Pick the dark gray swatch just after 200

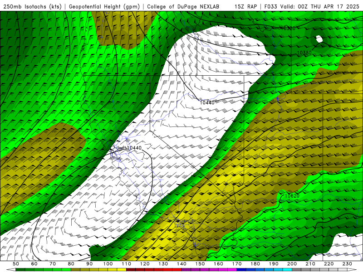[x=297, y=269]
